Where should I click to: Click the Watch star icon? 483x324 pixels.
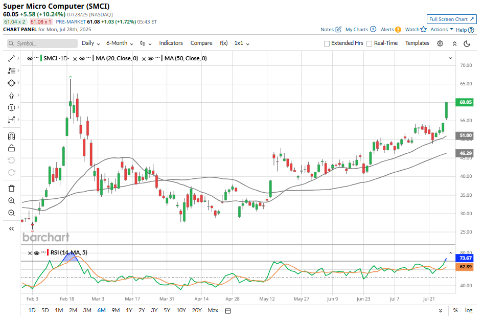tap(424, 29)
